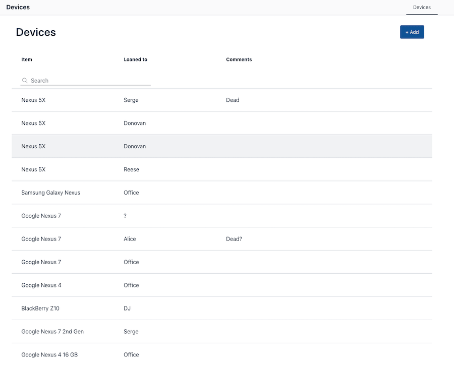Click the + Add button

[412, 32]
